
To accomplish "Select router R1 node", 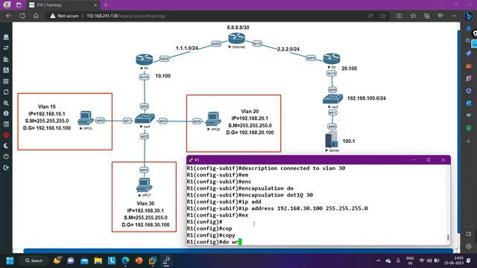I will click(x=144, y=60).
